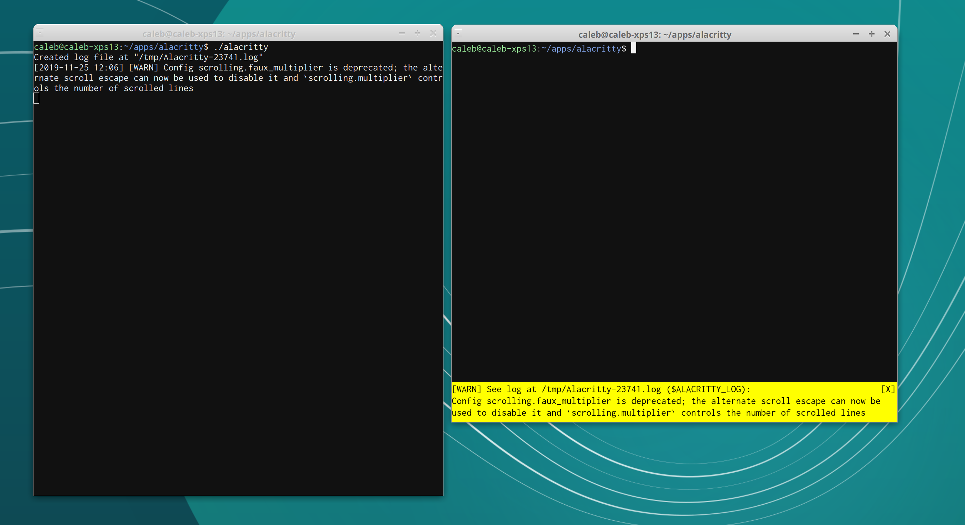Place cursor at the right terminal prompt
The image size is (965, 525).
634,48
